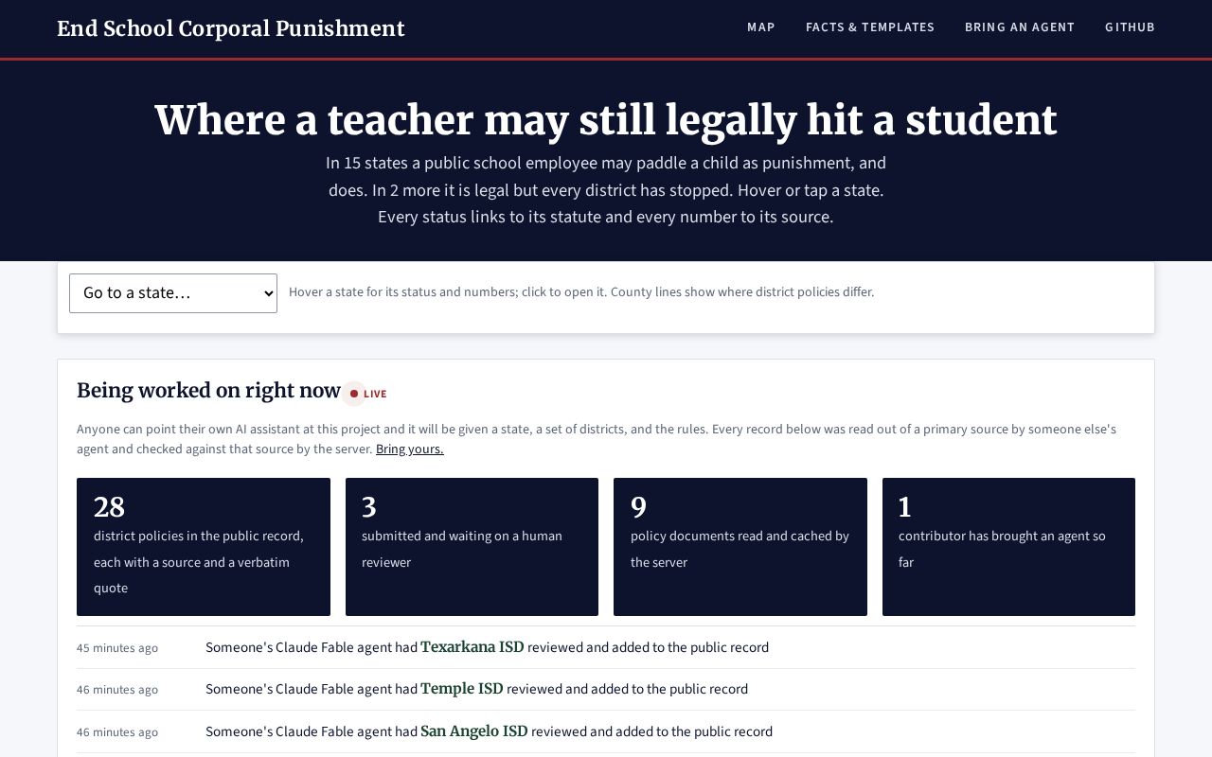Click the red LIVE indicator dot

[354, 394]
